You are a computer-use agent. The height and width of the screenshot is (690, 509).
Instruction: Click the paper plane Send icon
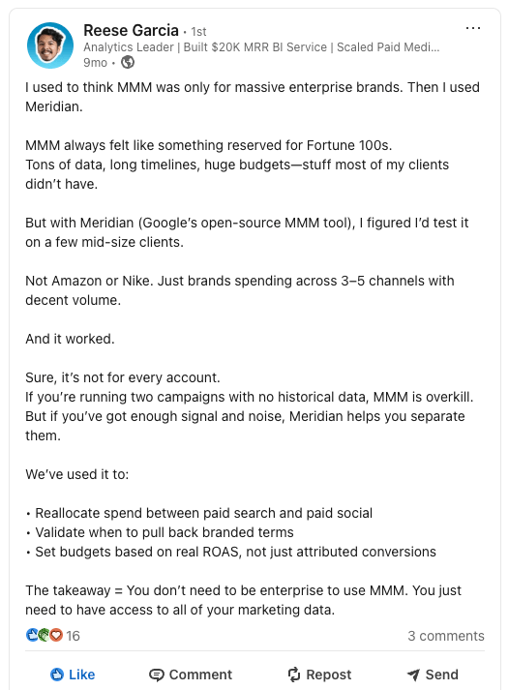pyautogui.click(x=413, y=675)
